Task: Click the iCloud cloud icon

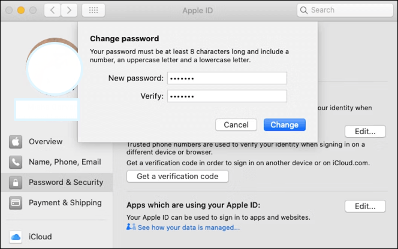Action: click(x=16, y=236)
